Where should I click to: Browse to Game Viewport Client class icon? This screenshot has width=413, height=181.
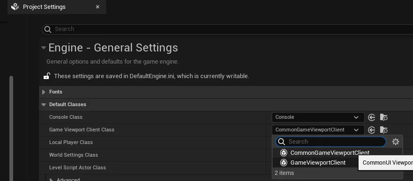coord(384,130)
